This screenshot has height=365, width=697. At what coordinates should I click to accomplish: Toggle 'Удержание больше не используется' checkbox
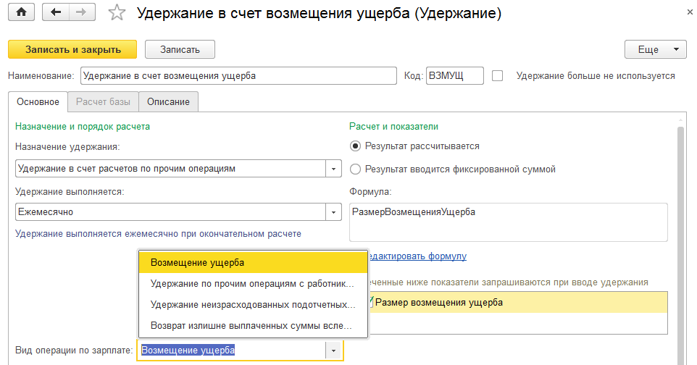497,75
